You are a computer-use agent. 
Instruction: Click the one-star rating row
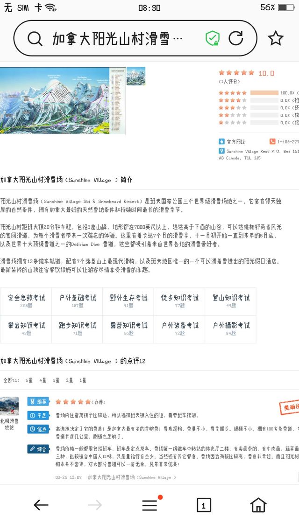[259, 123]
